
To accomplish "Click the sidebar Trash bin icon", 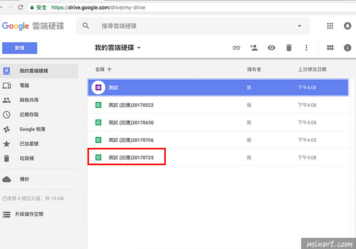I will (x=7, y=158).
